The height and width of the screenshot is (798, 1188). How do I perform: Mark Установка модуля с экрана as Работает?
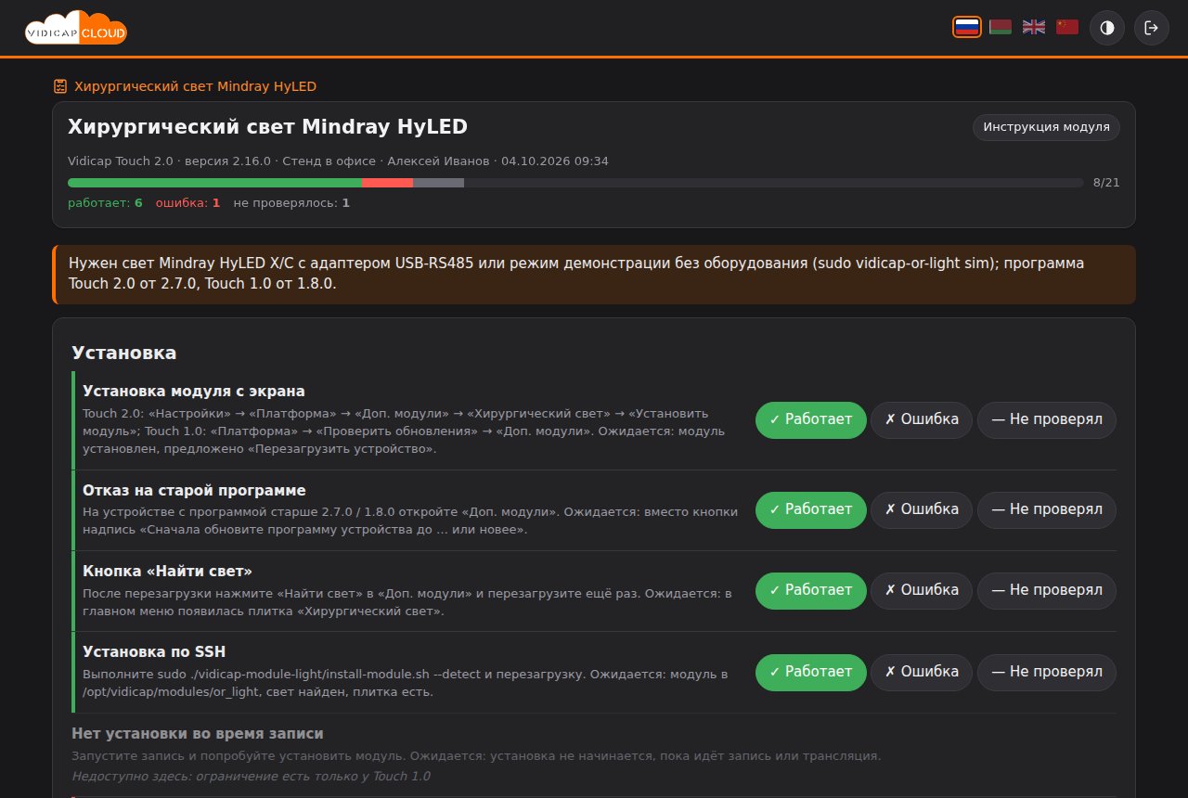811,419
